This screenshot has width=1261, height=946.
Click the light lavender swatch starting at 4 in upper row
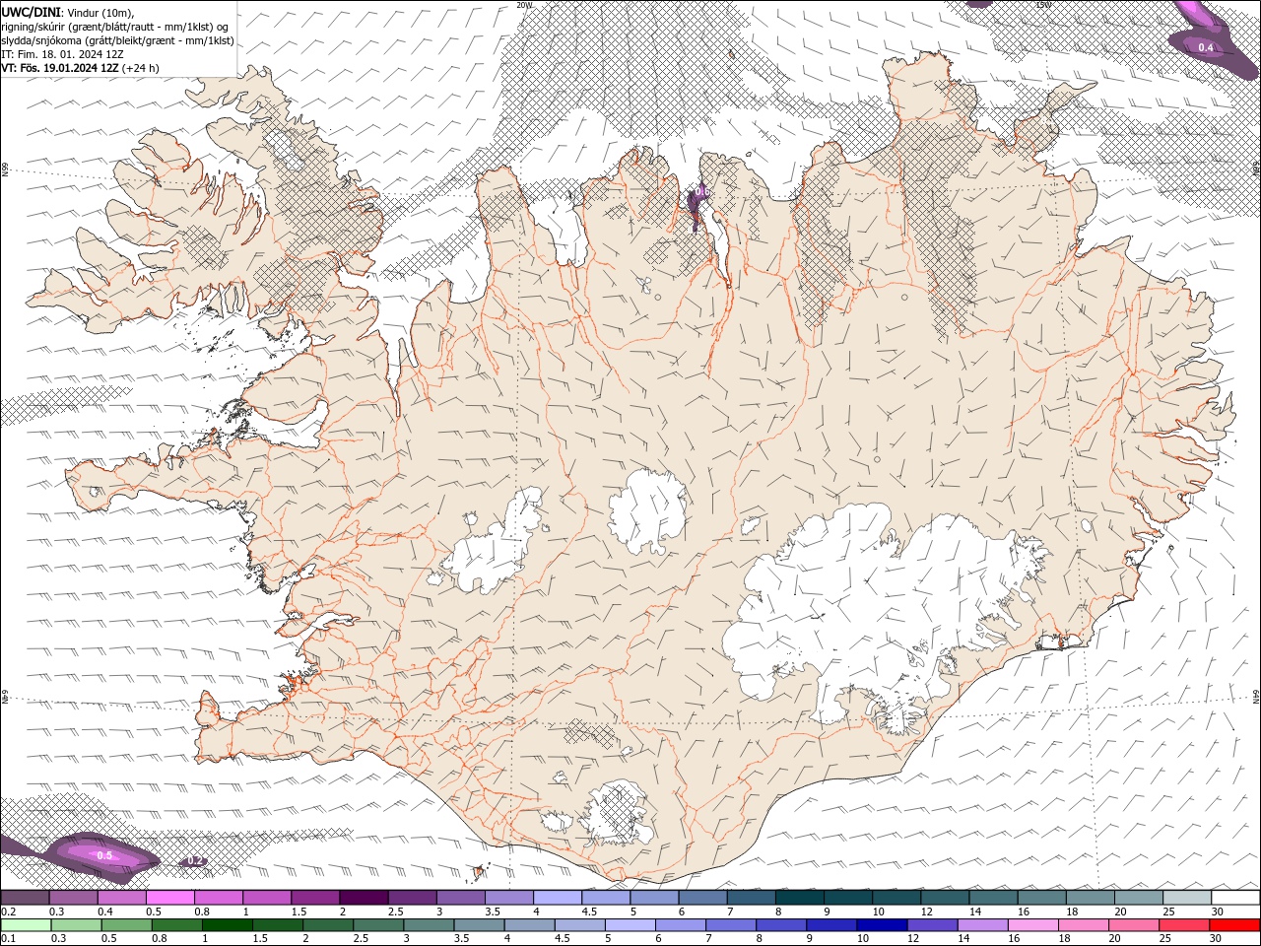[557, 898]
